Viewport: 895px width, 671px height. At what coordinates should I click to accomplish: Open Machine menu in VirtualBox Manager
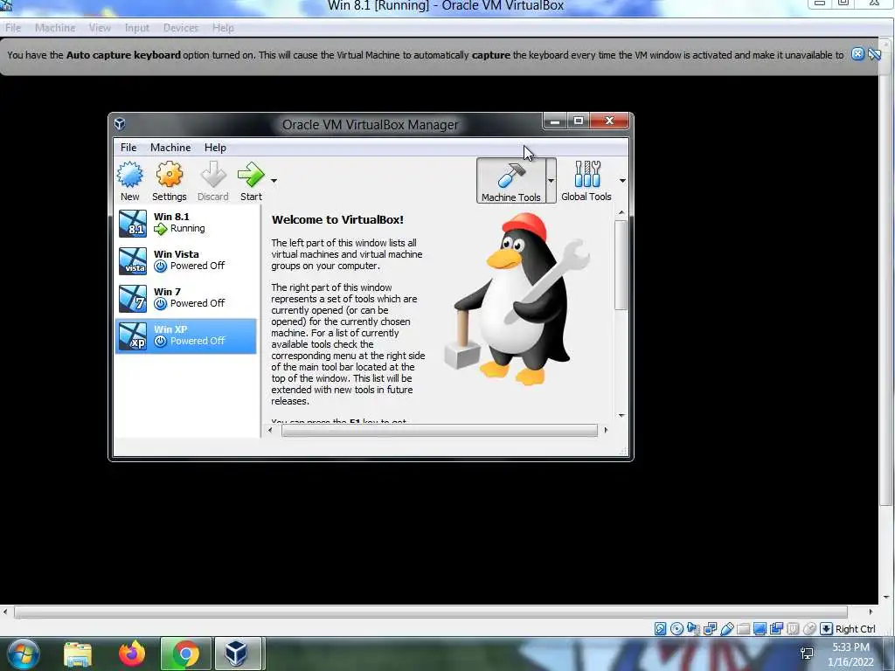pyautogui.click(x=170, y=147)
